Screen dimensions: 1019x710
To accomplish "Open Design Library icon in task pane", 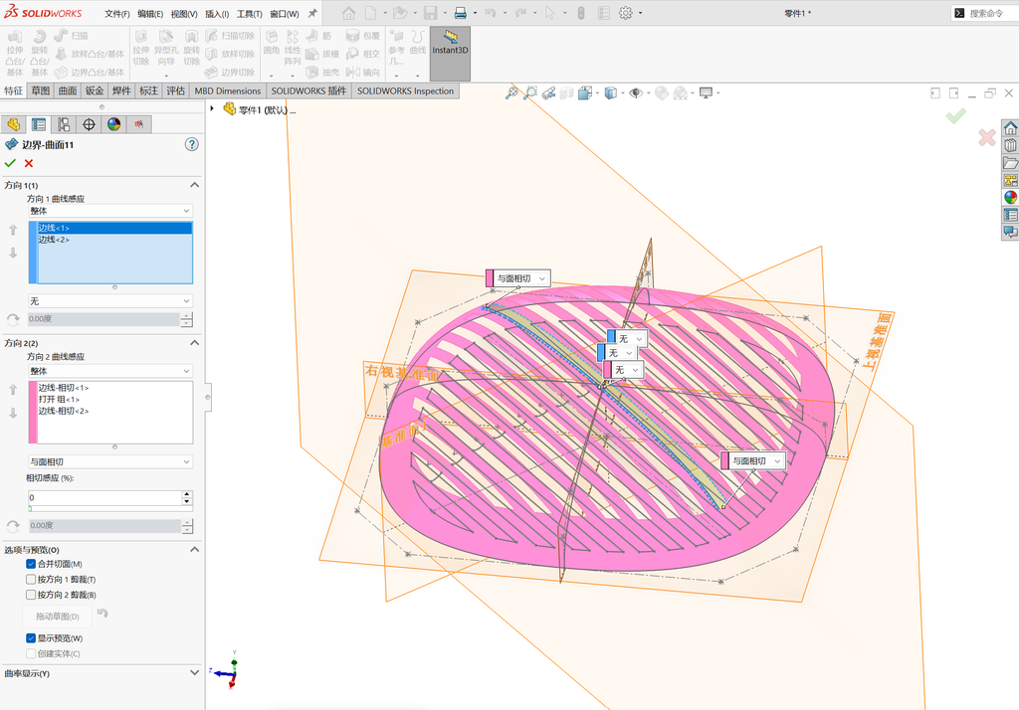I will point(1010,145).
